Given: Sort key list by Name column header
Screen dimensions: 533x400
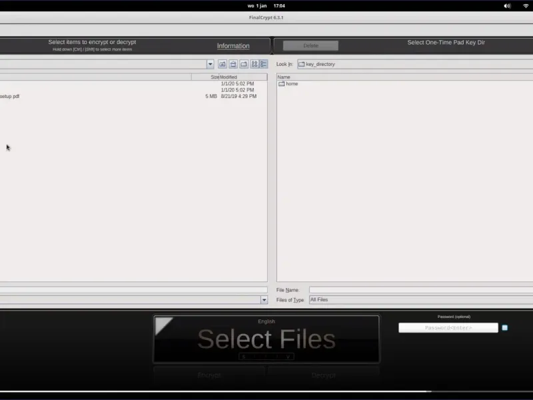Looking at the screenshot, I should click(404, 77).
